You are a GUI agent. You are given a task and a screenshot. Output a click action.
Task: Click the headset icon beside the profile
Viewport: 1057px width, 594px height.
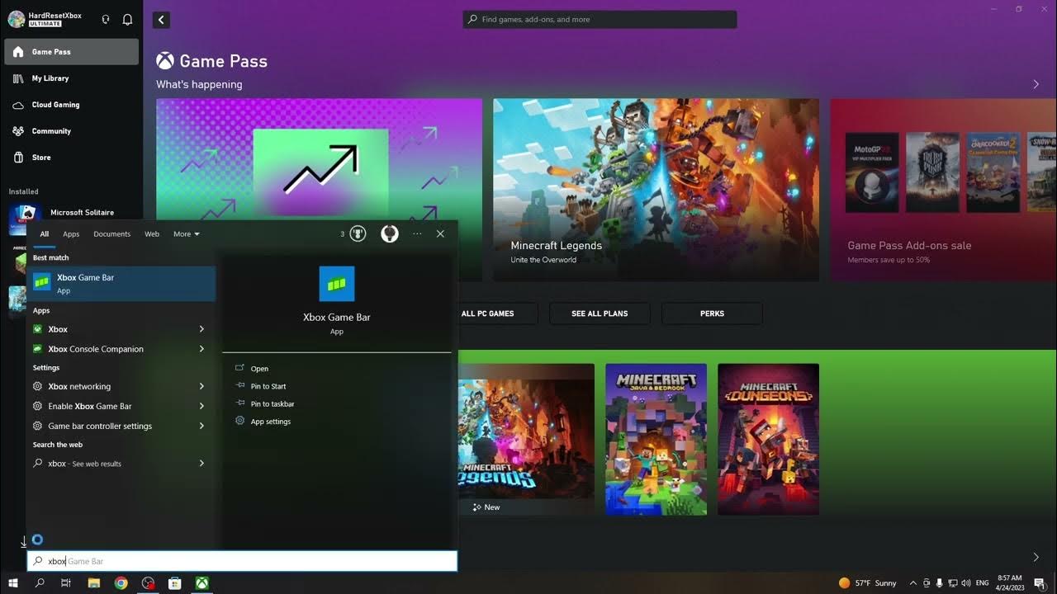click(x=105, y=19)
